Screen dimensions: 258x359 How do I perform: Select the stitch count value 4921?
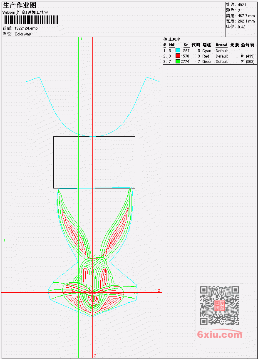[x=242, y=5]
